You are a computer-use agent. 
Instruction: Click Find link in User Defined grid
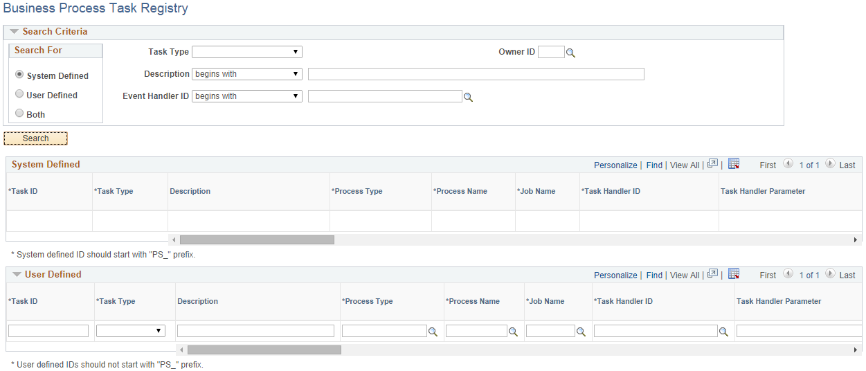pyautogui.click(x=654, y=275)
